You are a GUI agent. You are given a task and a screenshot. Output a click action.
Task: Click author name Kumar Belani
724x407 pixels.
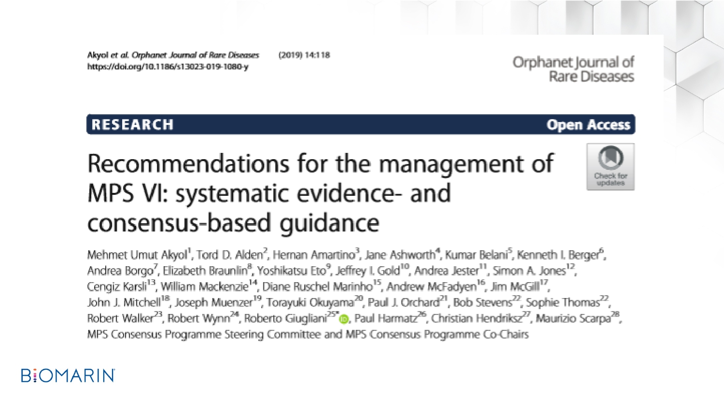coord(476,255)
